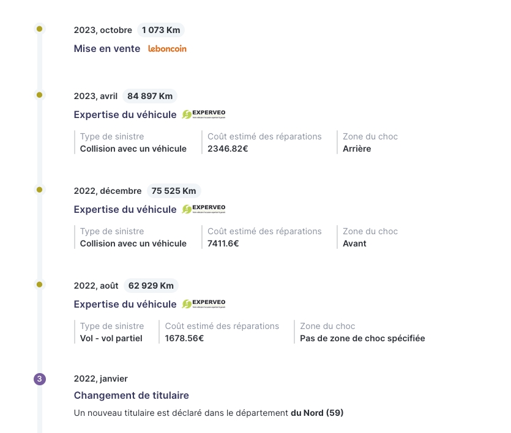This screenshot has height=433, width=511.
Task: Click the April 2023 Expertise du véhicule title
Action: click(125, 114)
